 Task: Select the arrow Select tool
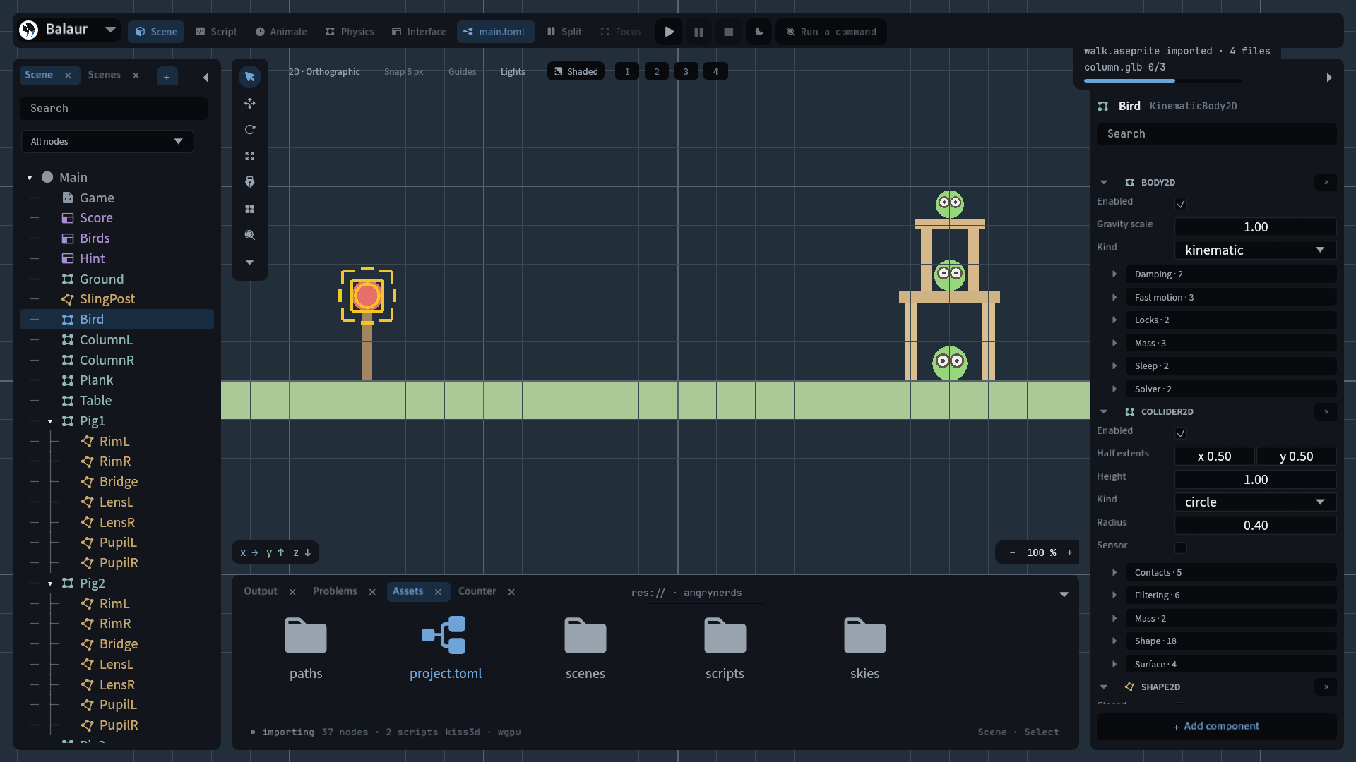250,77
